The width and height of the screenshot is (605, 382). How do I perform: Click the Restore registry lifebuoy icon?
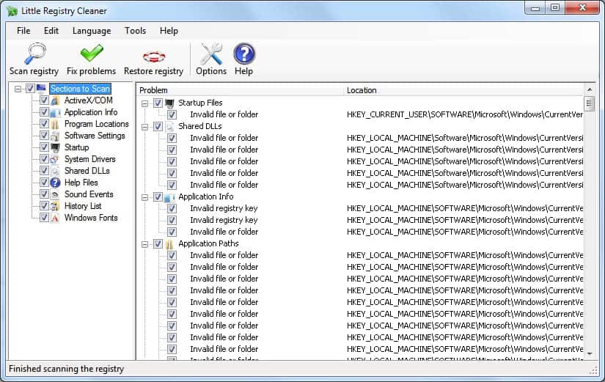pyautogui.click(x=153, y=55)
